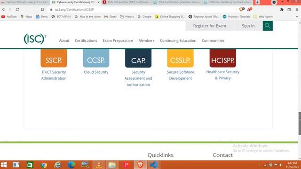Open the Members menu
The width and height of the screenshot is (301, 169).
click(x=146, y=41)
